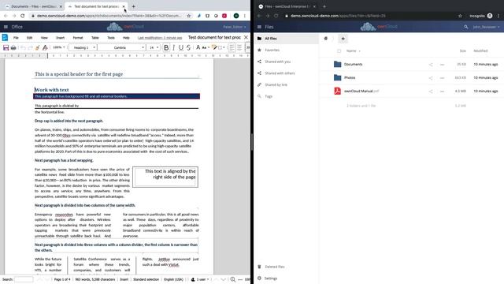The height and width of the screenshot is (284, 504).
Task: Toggle Strikethrough formatting
Action: coord(189,47)
